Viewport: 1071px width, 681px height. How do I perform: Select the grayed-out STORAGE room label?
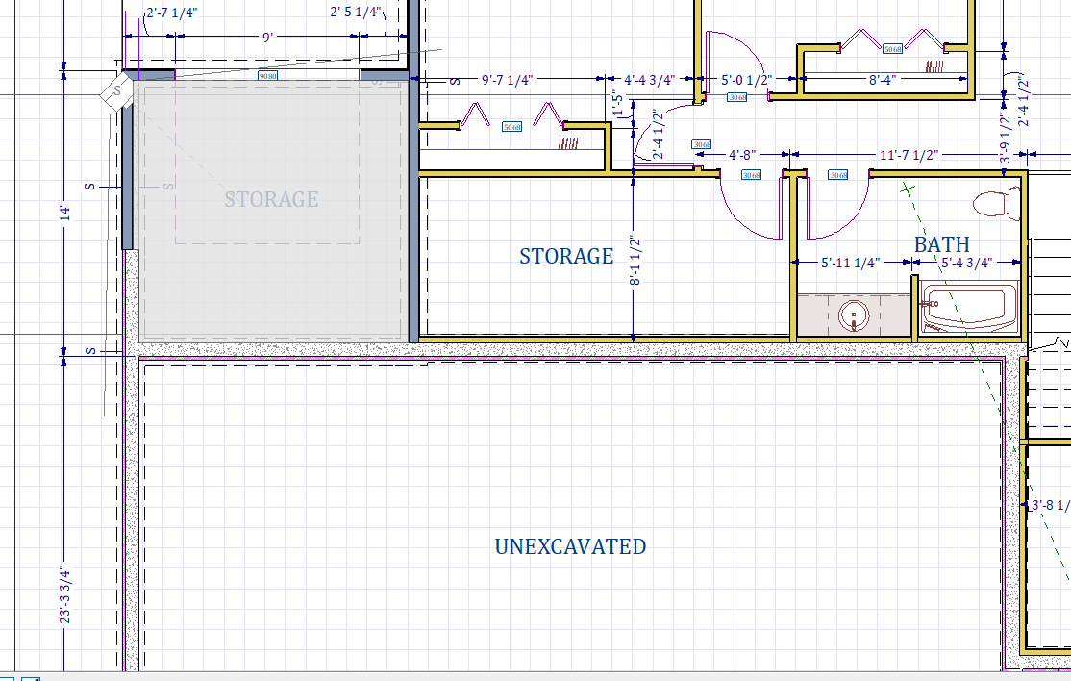271,199
